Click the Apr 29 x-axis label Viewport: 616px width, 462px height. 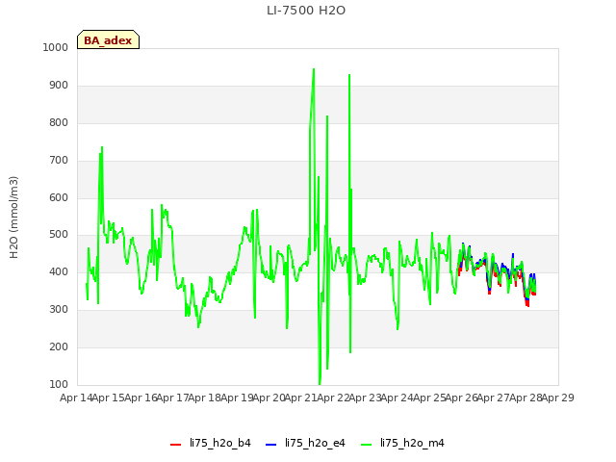(558, 398)
